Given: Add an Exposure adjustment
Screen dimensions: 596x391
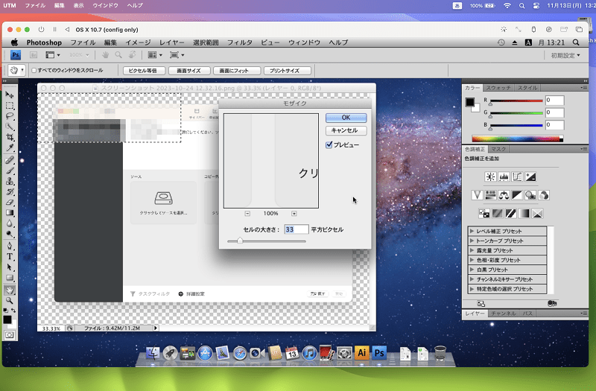Looking at the screenshot, I should pyautogui.click(x=530, y=177).
